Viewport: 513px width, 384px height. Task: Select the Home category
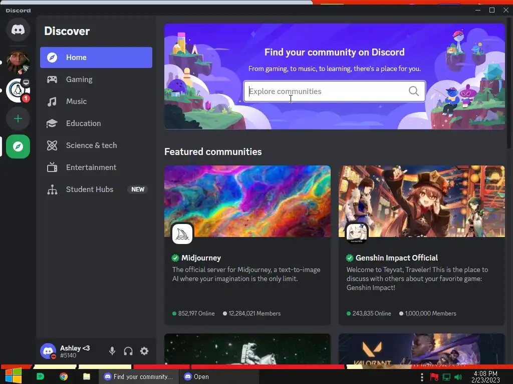pyautogui.click(x=96, y=57)
